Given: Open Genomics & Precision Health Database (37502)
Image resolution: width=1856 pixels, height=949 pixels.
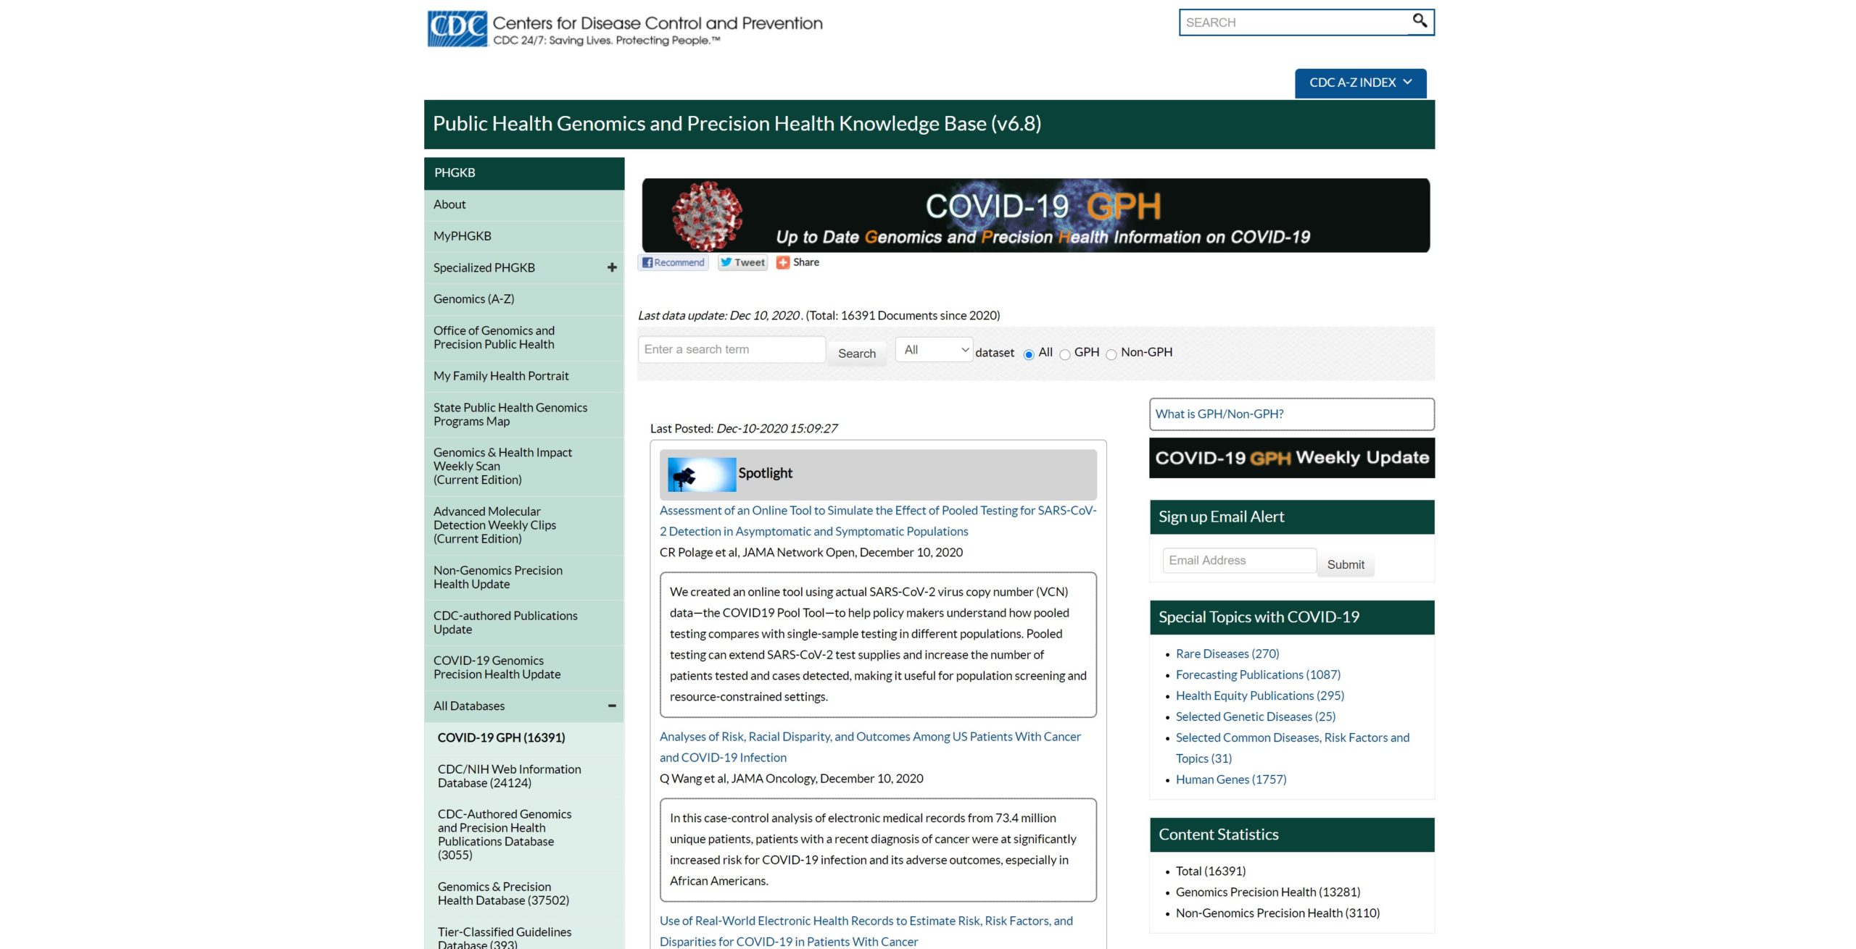Looking at the screenshot, I should pyautogui.click(x=524, y=893).
